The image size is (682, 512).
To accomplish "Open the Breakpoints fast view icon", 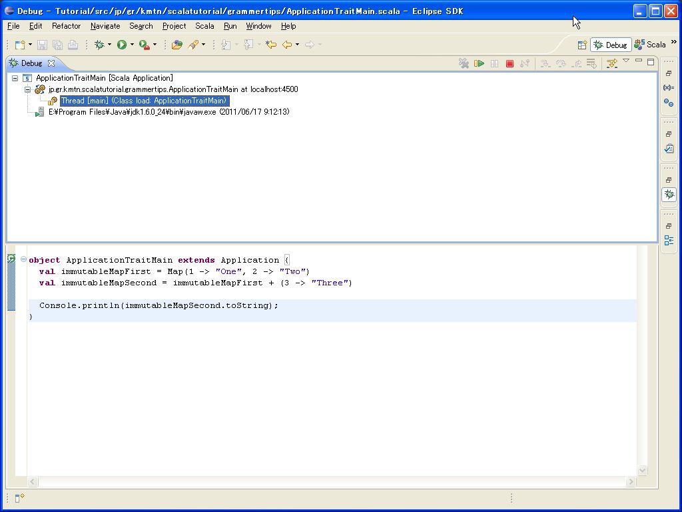I will pos(669,103).
